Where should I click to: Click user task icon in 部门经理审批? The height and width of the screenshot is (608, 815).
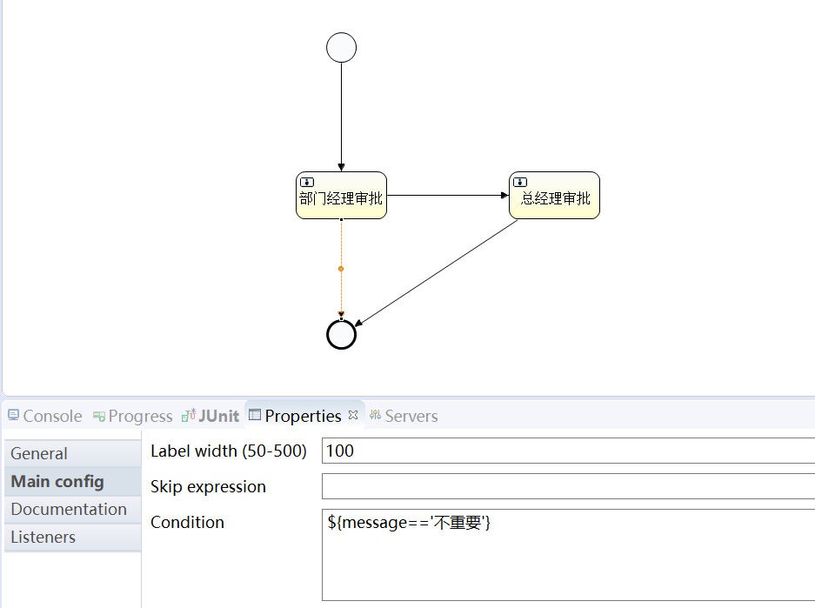click(307, 182)
